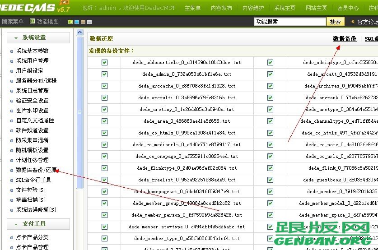Uncheck dede_addonarticle_0 backup file checkbox
378x250 pixels.
(x=104, y=62)
